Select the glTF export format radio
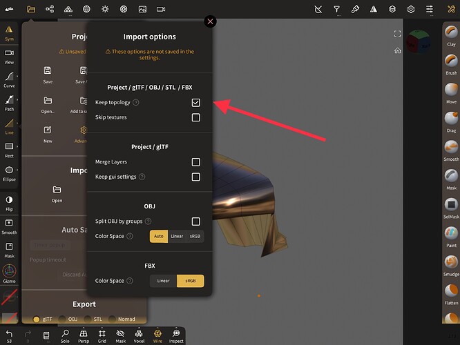460x345 pixels. 37,319
